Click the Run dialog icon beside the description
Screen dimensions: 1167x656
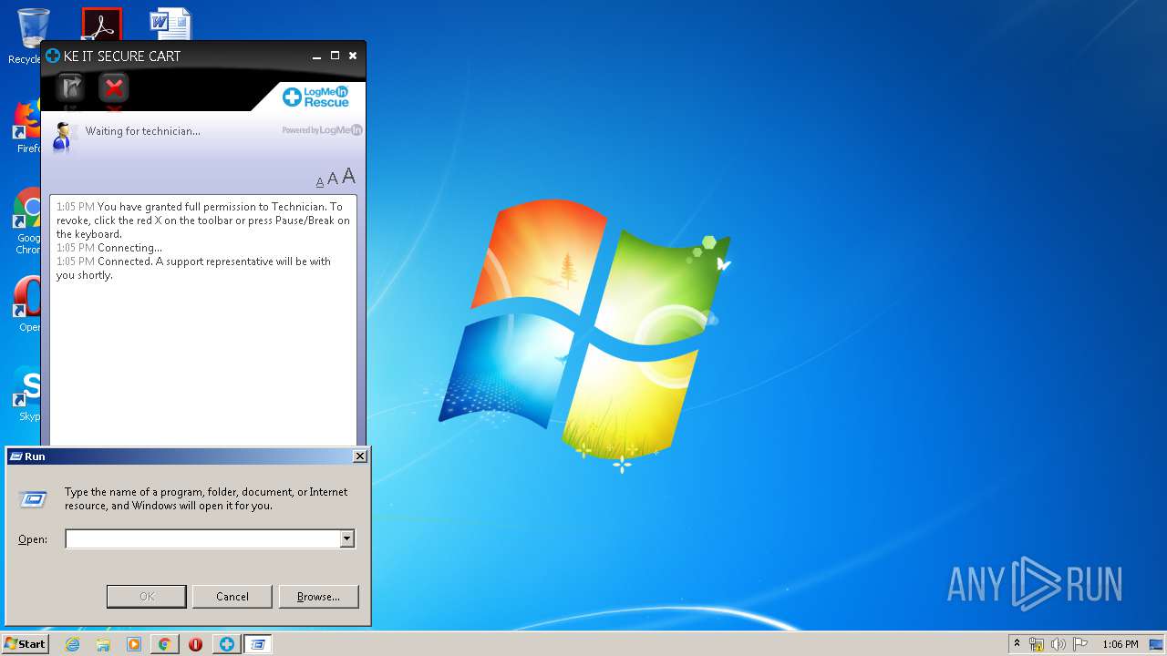33,498
